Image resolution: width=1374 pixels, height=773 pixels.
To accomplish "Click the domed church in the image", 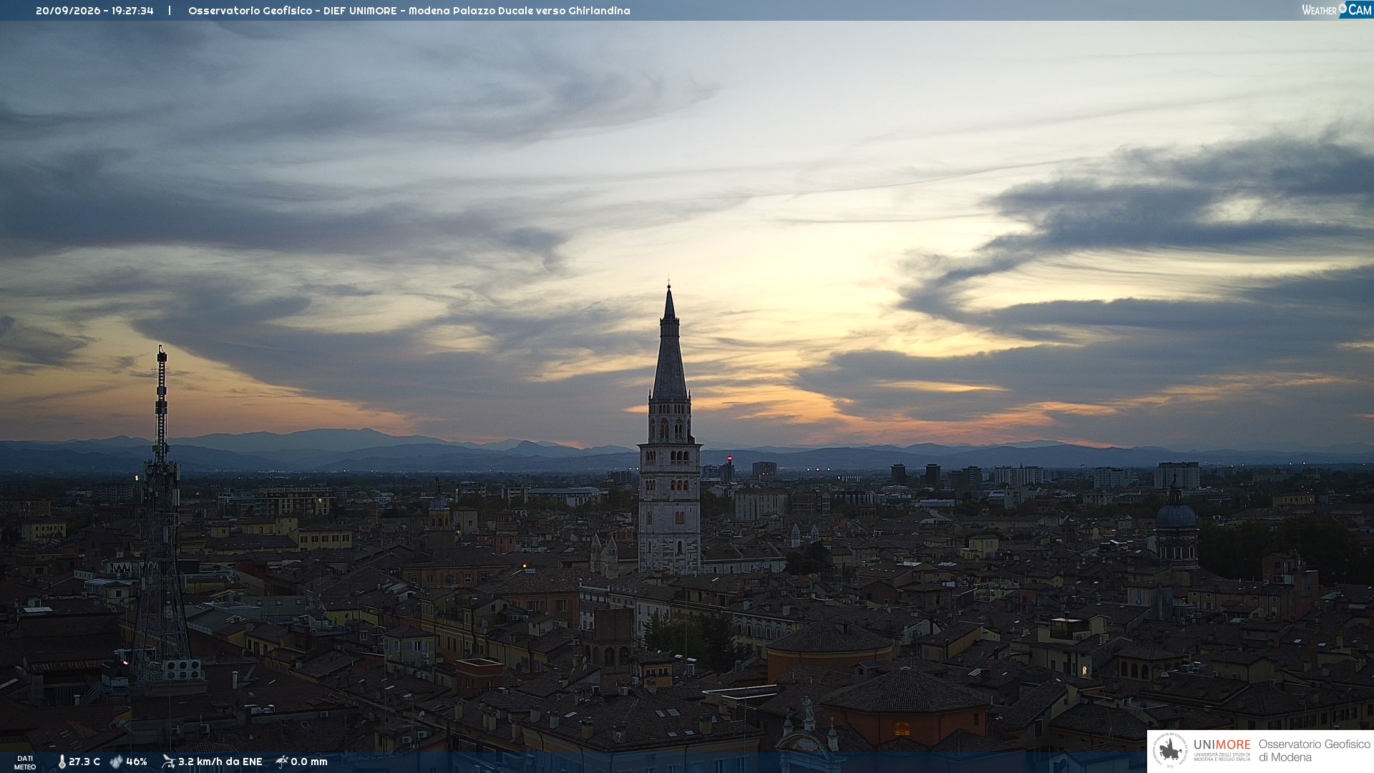I will [x=1176, y=526].
